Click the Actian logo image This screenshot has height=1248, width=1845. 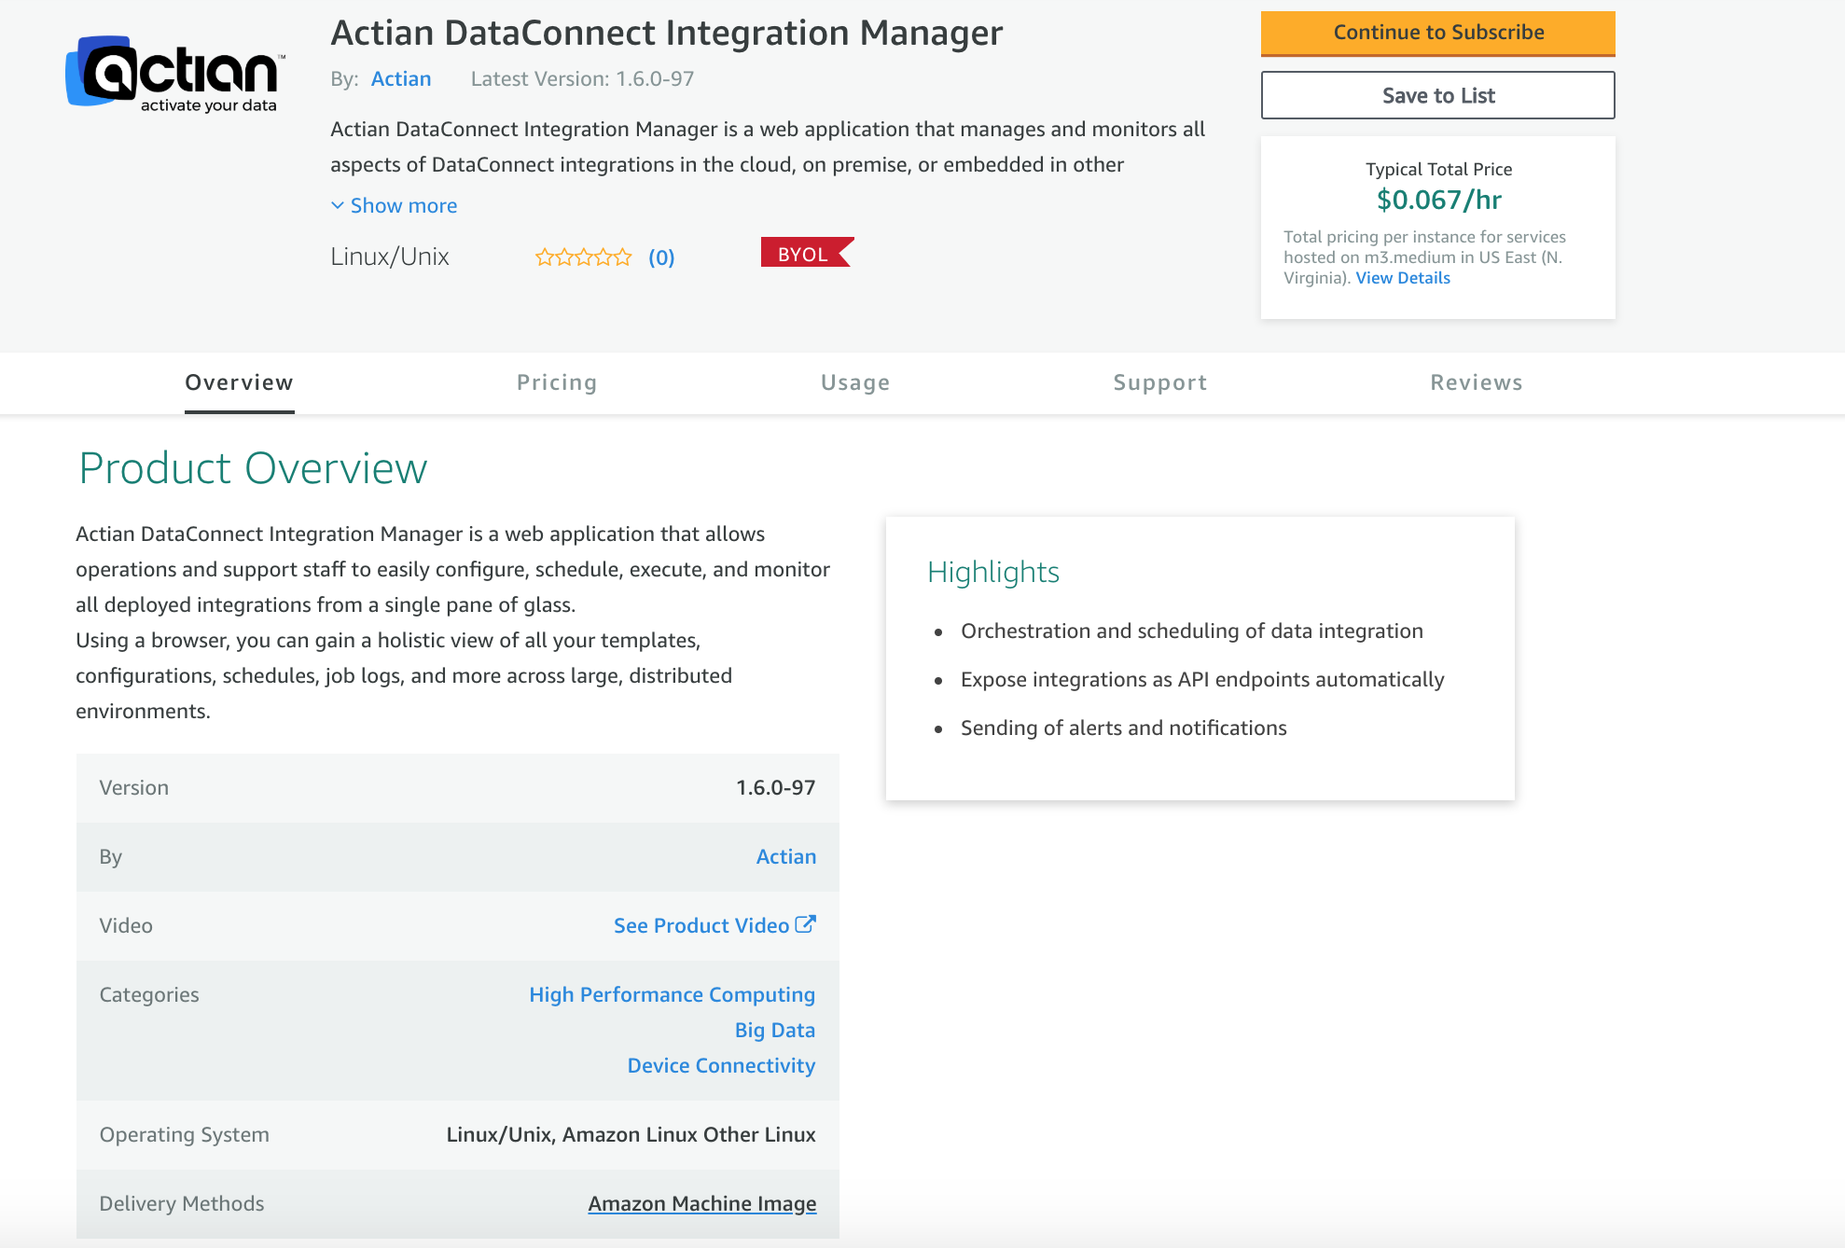point(174,74)
